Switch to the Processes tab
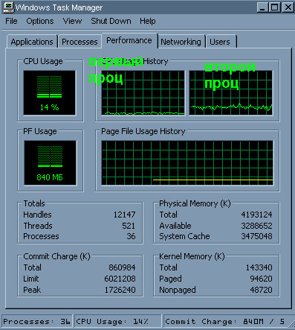This screenshot has height=330, width=295. point(80,42)
